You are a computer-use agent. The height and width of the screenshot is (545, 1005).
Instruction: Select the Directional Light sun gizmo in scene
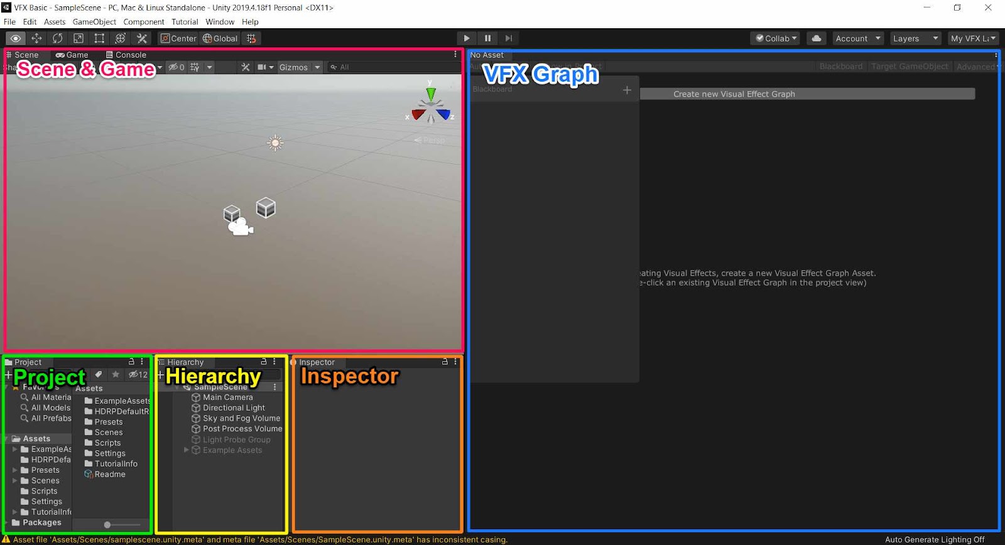(275, 143)
